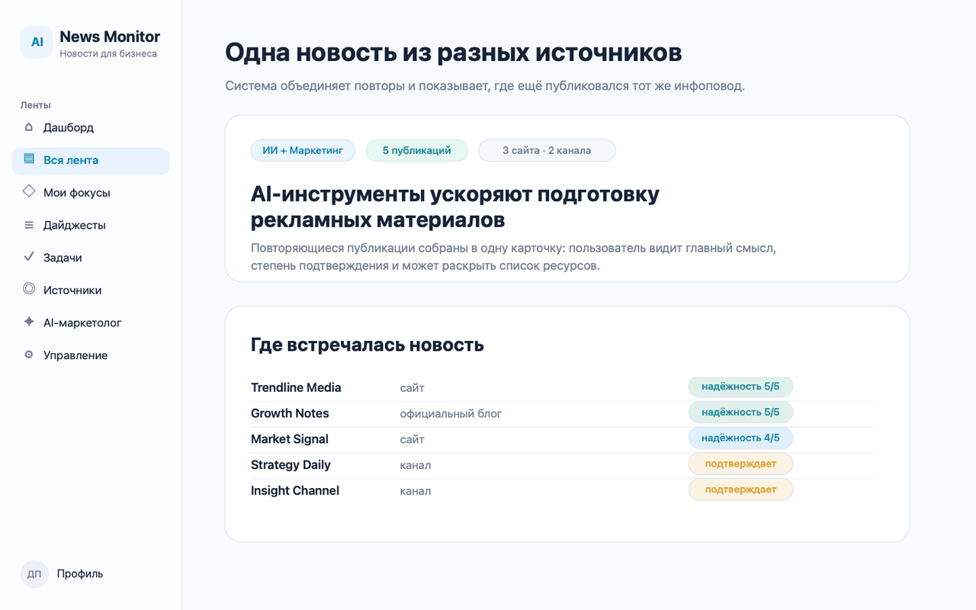This screenshot has width=976, height=610.
Task: Click the AI-маркетолог sparkle icon
Action: pyautogui.click(x=29, y=322)
